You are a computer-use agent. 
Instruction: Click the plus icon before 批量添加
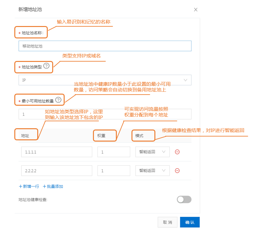coord(44,186)
